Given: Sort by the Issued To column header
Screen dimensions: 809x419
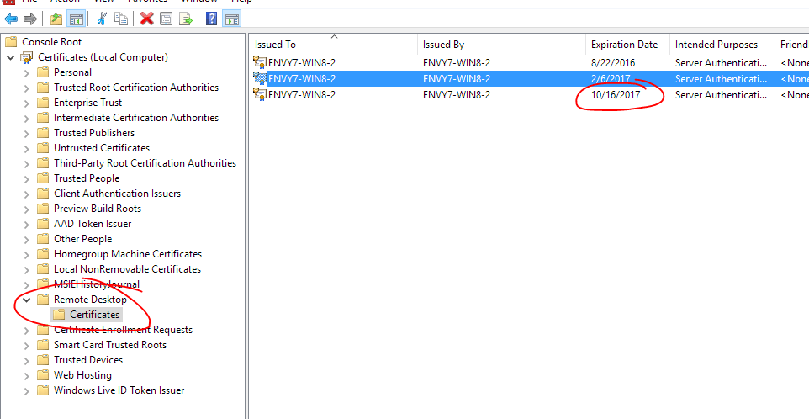Looking at the screenshot, I should [276, 45].
